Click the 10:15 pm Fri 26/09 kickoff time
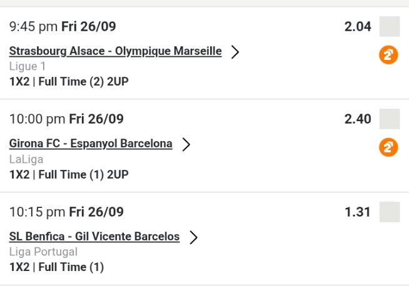Viewport: 409px width, 291px height. click(66, 212)
